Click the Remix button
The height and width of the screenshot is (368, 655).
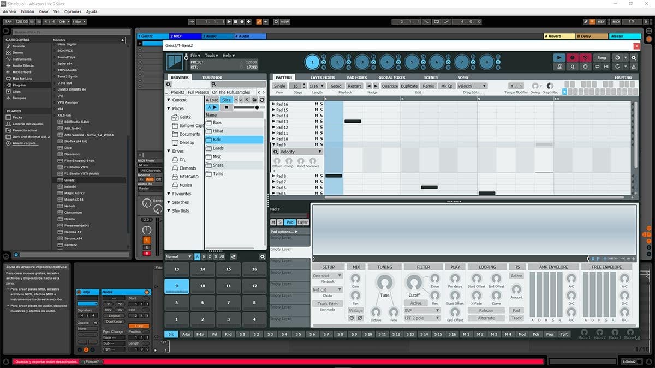click(x=429, y=86)
